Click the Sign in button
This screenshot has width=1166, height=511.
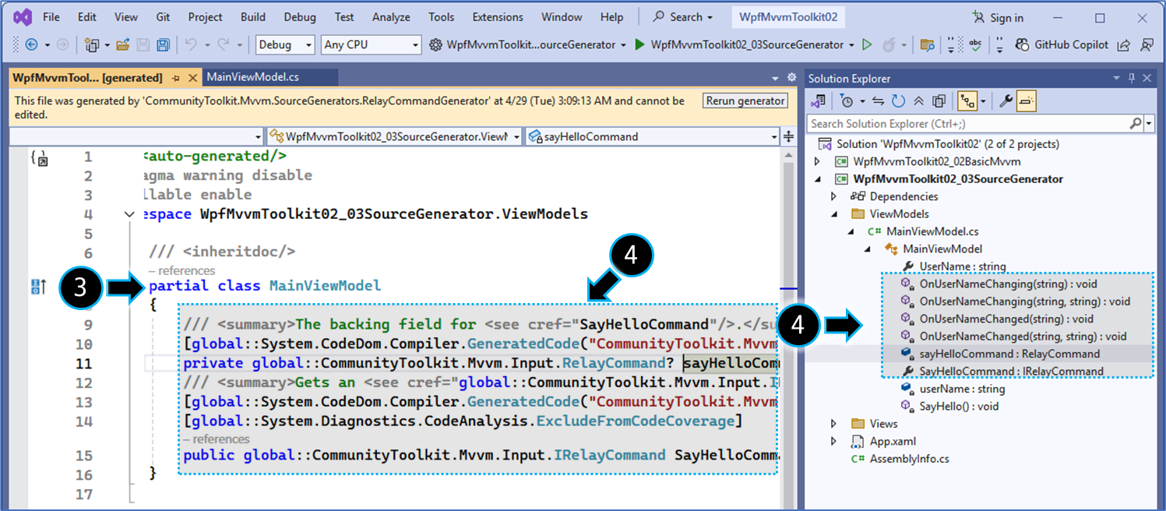(x=998, y=17)
